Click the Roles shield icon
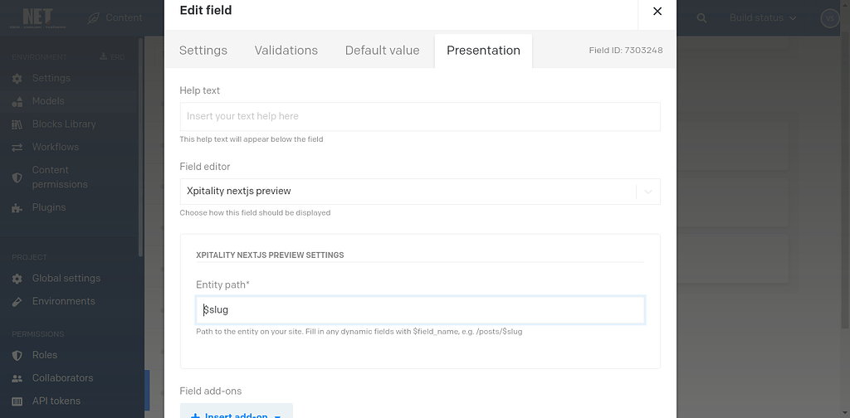850x418 pixels. [17, 356]
